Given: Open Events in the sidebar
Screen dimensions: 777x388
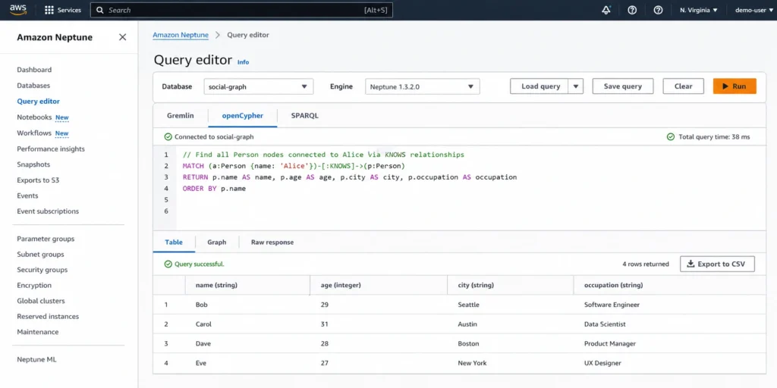Looking at the screenshot, I should (27, 196).
